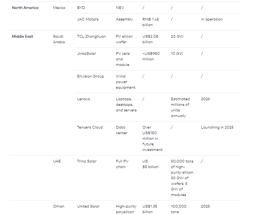Click the North America region cell
Viewport: 265px width, 215px height.
pos(25,8)
